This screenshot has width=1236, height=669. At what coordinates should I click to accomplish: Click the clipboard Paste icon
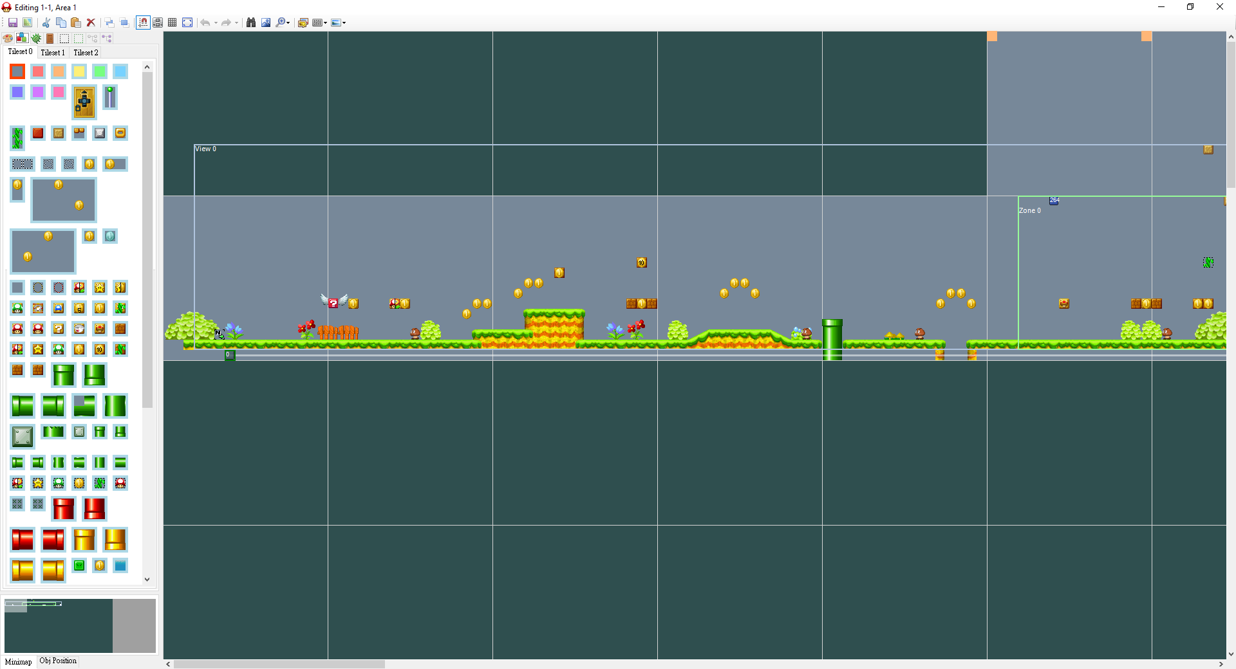[x=75, y=23]
